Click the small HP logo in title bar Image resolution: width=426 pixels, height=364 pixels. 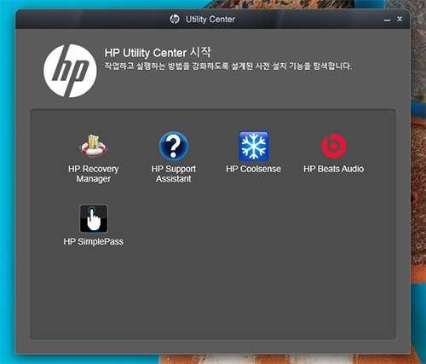point(175,20)
